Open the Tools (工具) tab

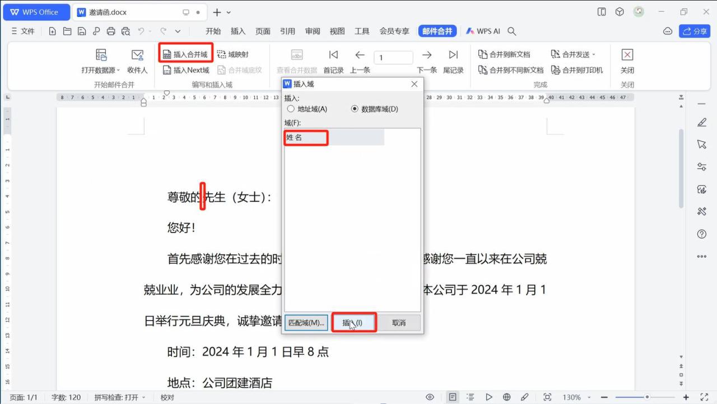coord(362,31)
